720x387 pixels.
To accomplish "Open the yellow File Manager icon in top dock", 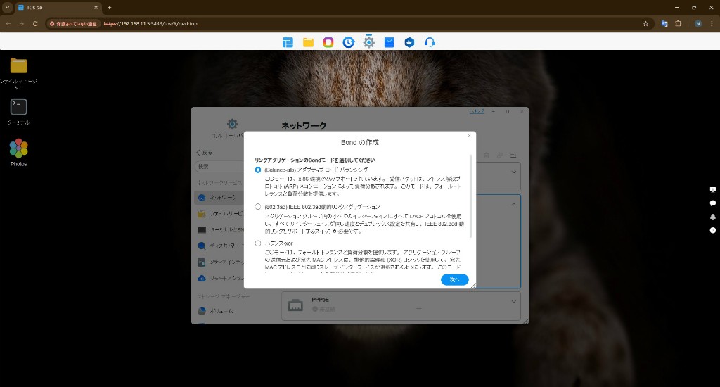I will [x=308, y=42].
